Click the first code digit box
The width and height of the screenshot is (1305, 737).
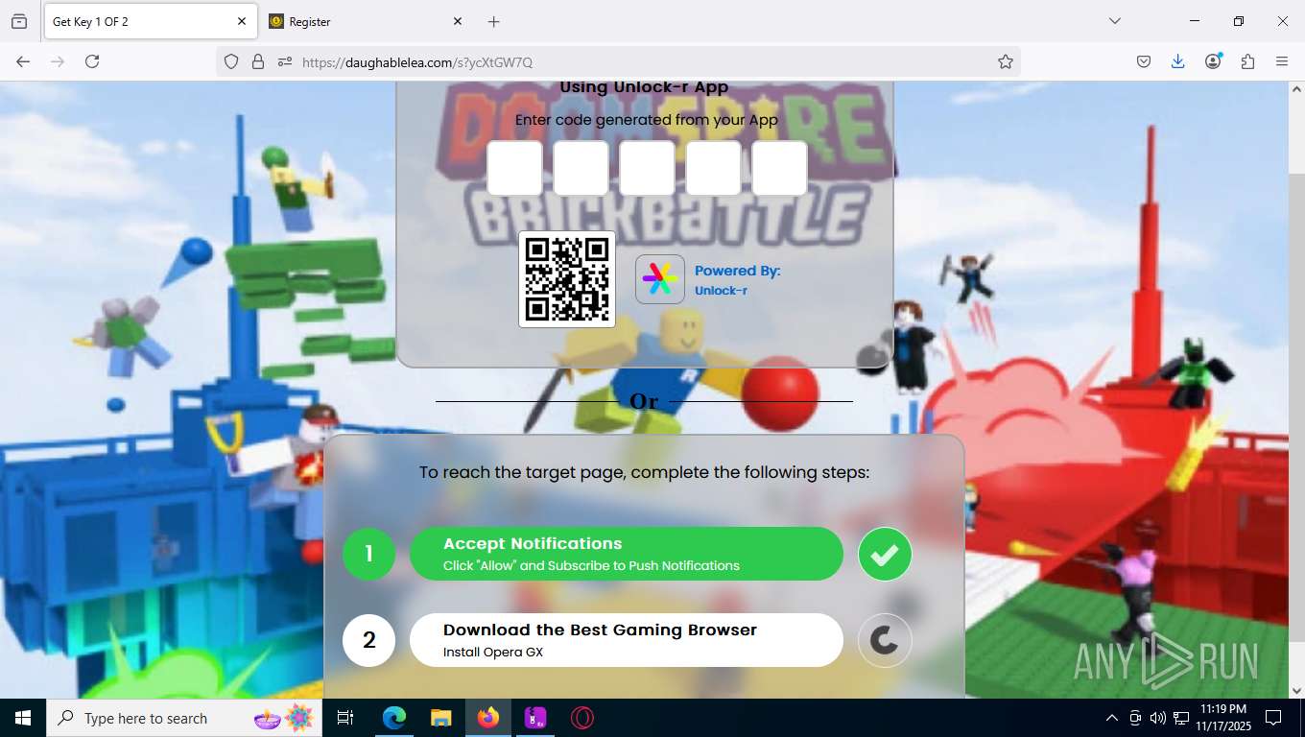point(514,169)
